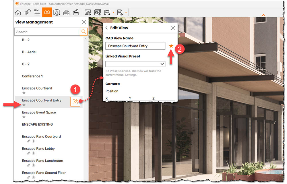Select the Enscape Pano Lobby view
This screenshot has width=287, height=184.
[38, 149]
